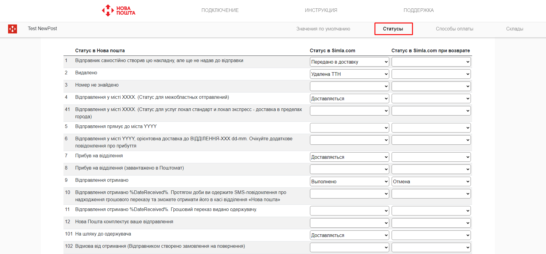
Task: Open return status dropdown for row 11
Action: click(x=431, y=211)
